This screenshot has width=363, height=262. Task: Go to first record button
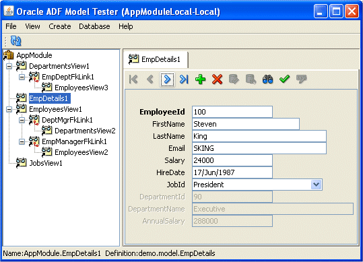click(133, 79)
